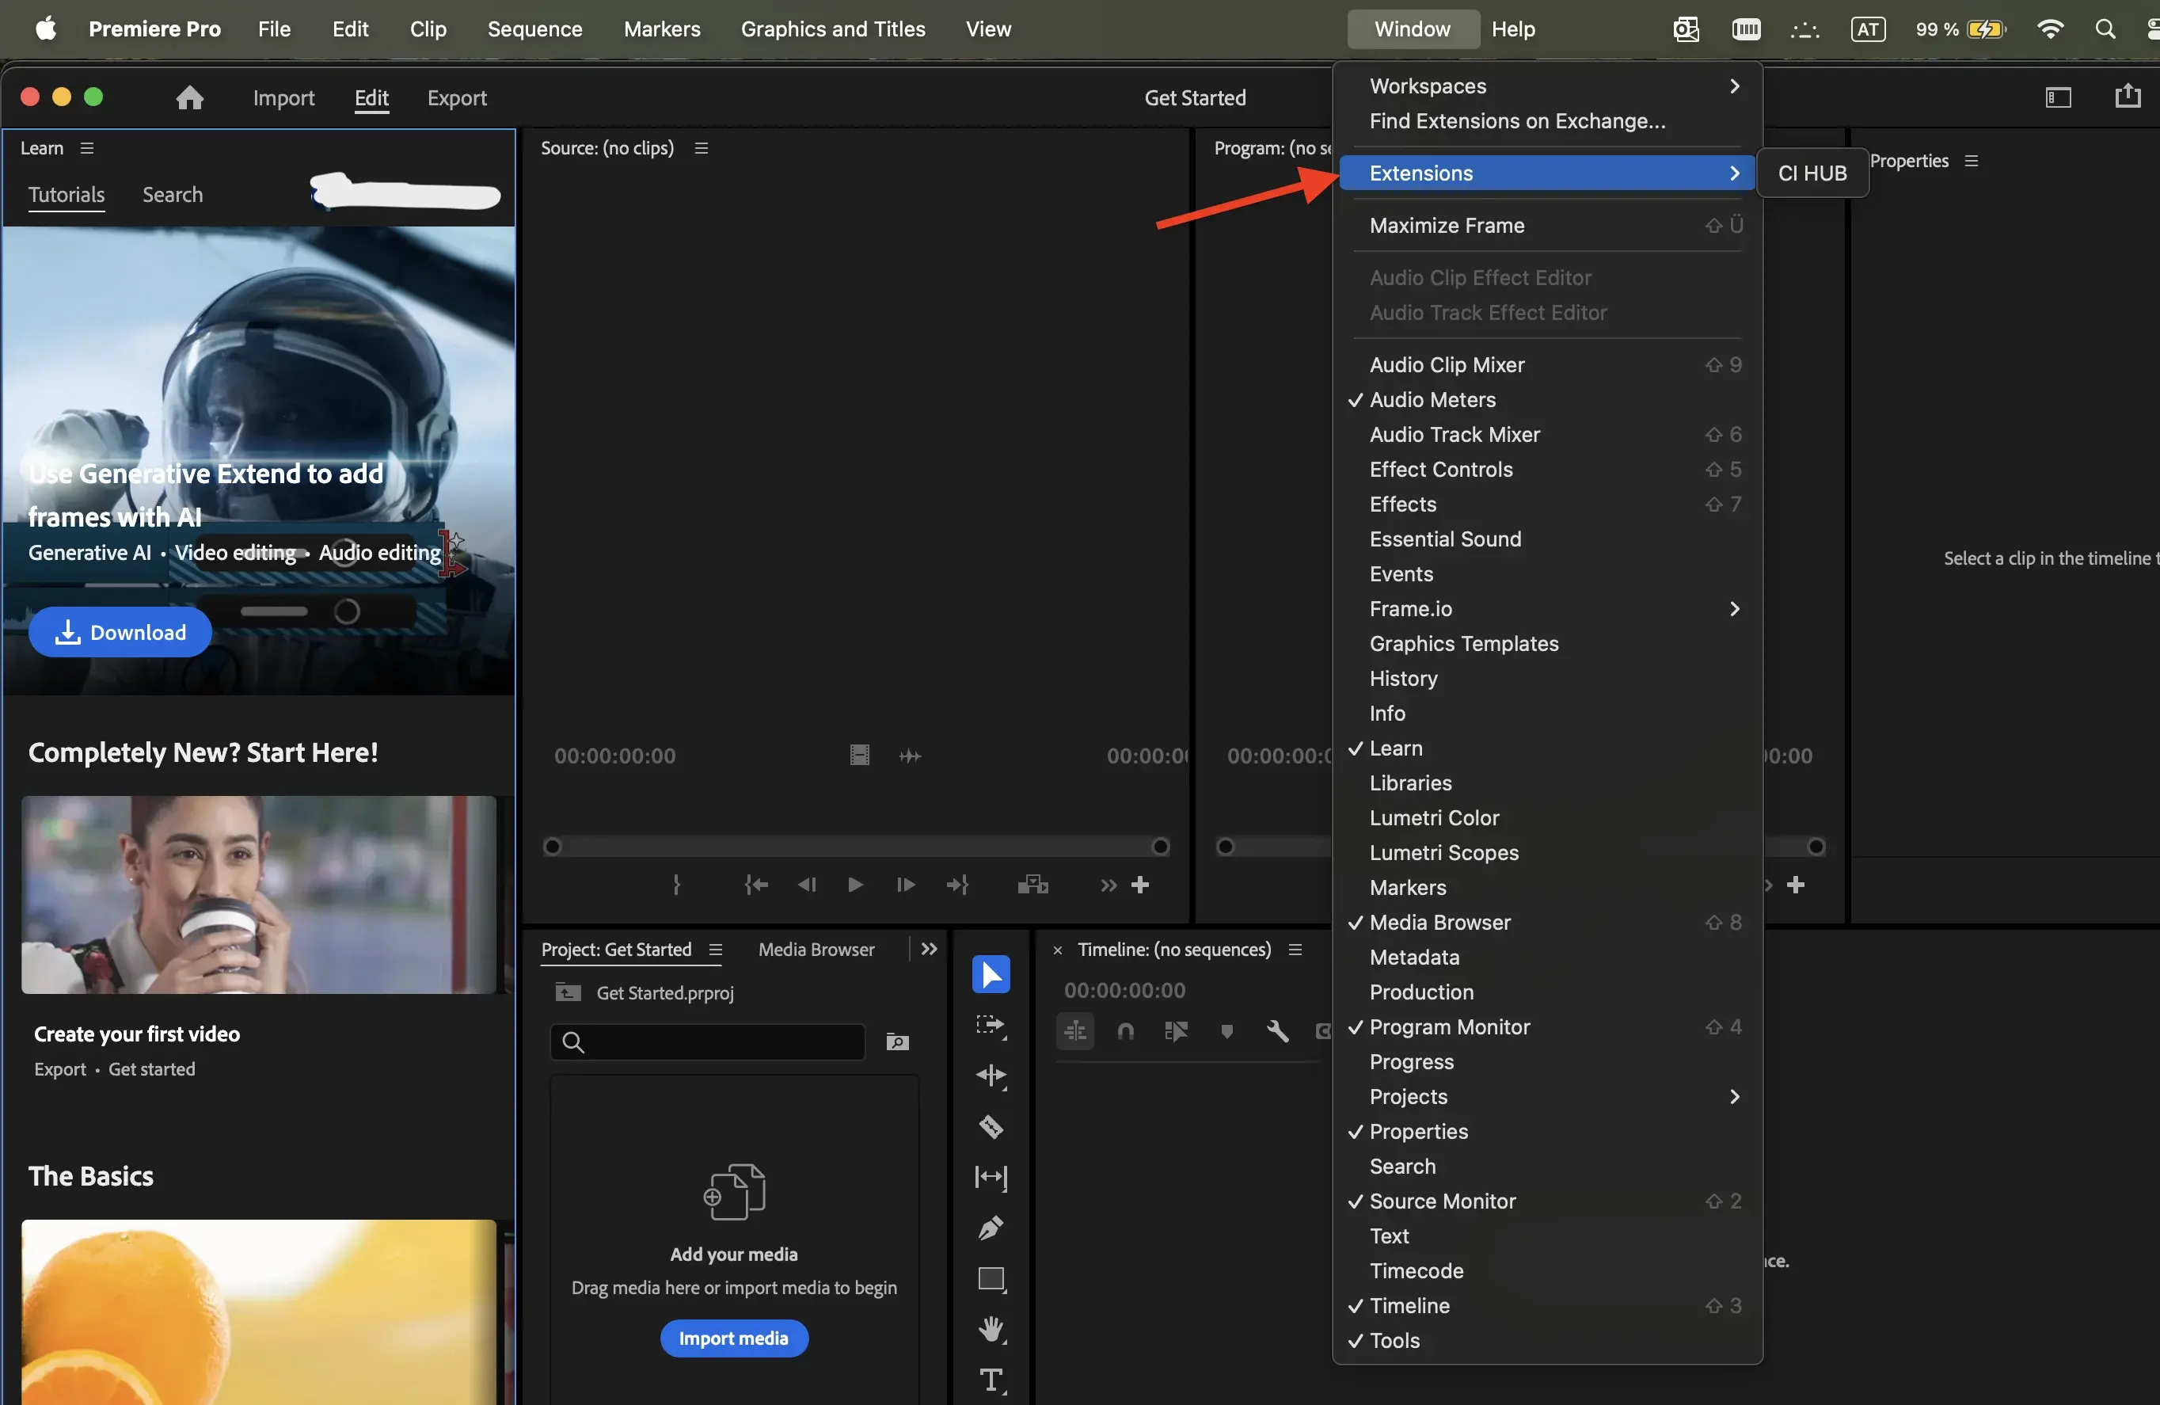The height and width of the screenshot is (1405, 2160).
Task: Go to Export workspace
Action: [457, 97]
